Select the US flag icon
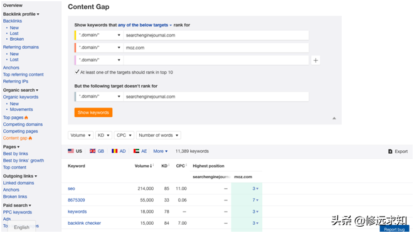Image resolution: width=414 pixels, height=233 pixels. (71, 151)
